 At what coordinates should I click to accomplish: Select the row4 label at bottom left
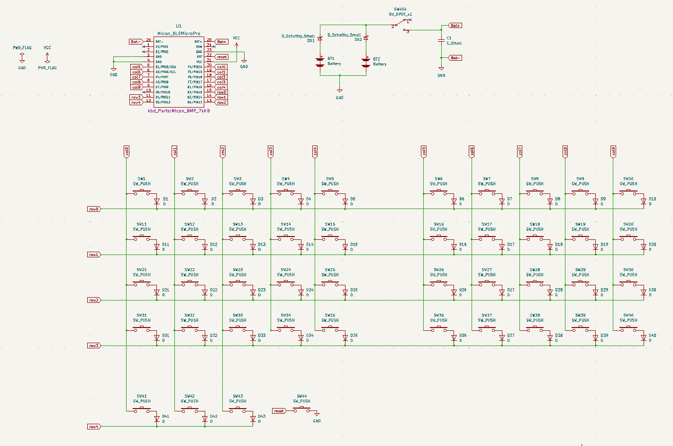point(94,427)
